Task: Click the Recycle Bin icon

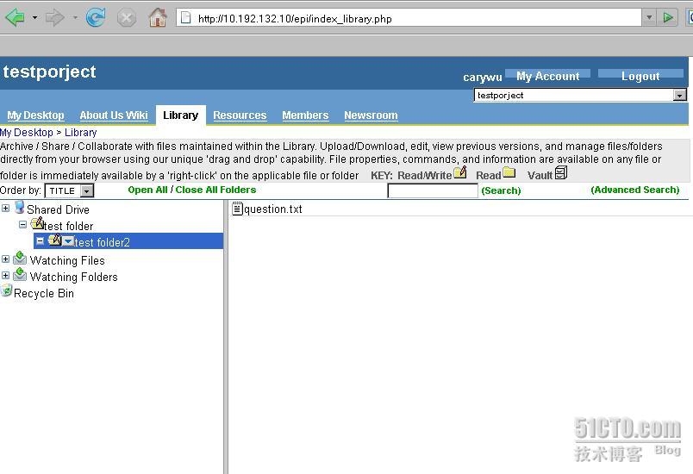Action: 6,290
